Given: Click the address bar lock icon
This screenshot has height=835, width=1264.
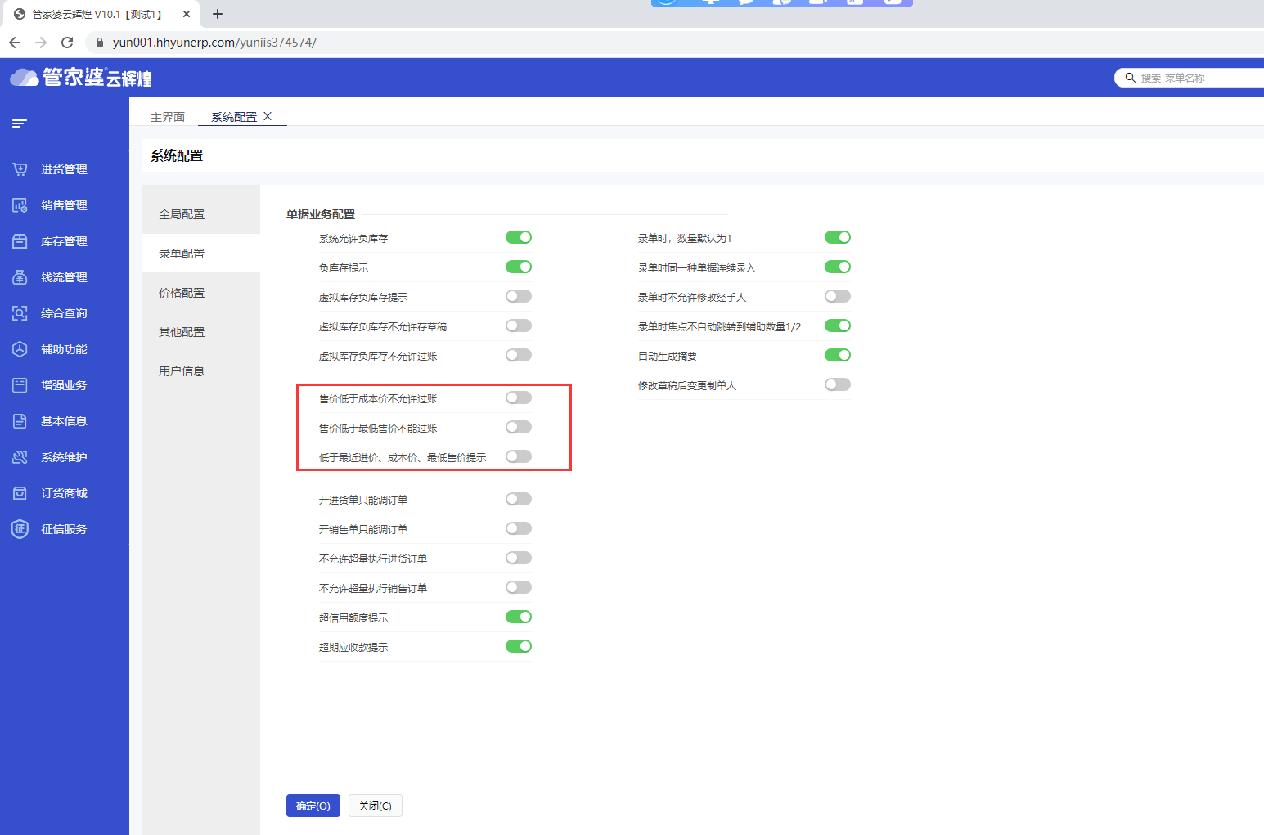Looking at the screenshot, I should [x=100, y=43].
